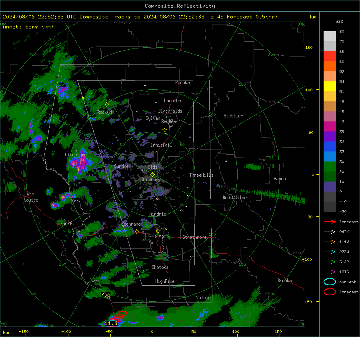This screenshot has height=337, width=360.
Task: Click the Calgary city label
Action: tap(156, 236)
